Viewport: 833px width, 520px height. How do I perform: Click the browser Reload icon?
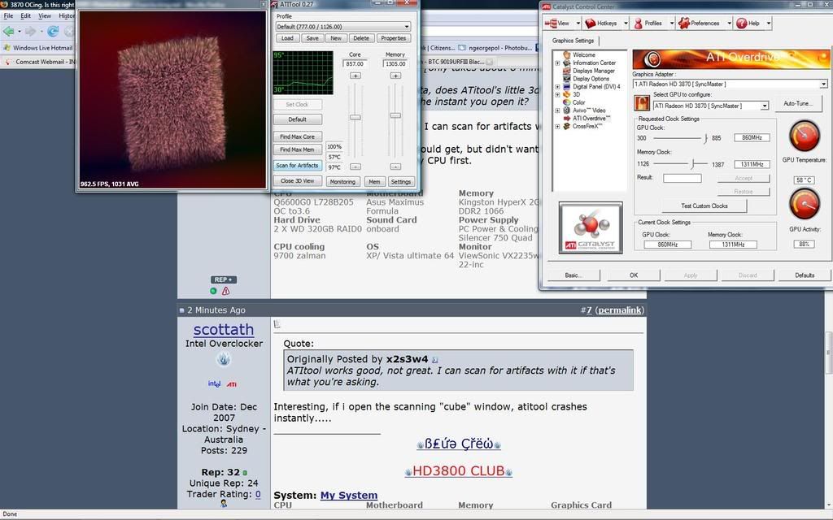pyautogui.click(x=53, y=32)
